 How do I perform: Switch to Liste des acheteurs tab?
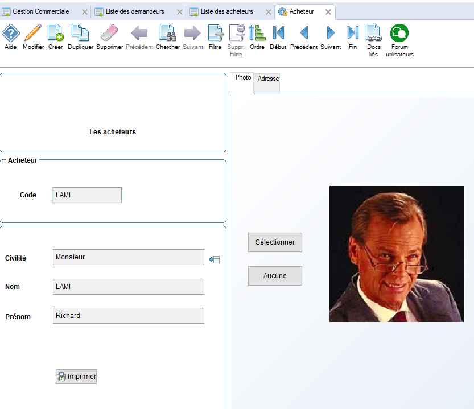pos(226,11)
